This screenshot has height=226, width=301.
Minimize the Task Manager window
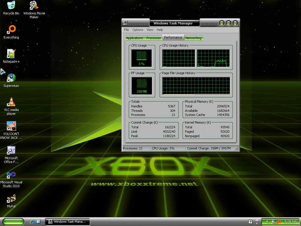pyautogui.click(x=222, y=23)
